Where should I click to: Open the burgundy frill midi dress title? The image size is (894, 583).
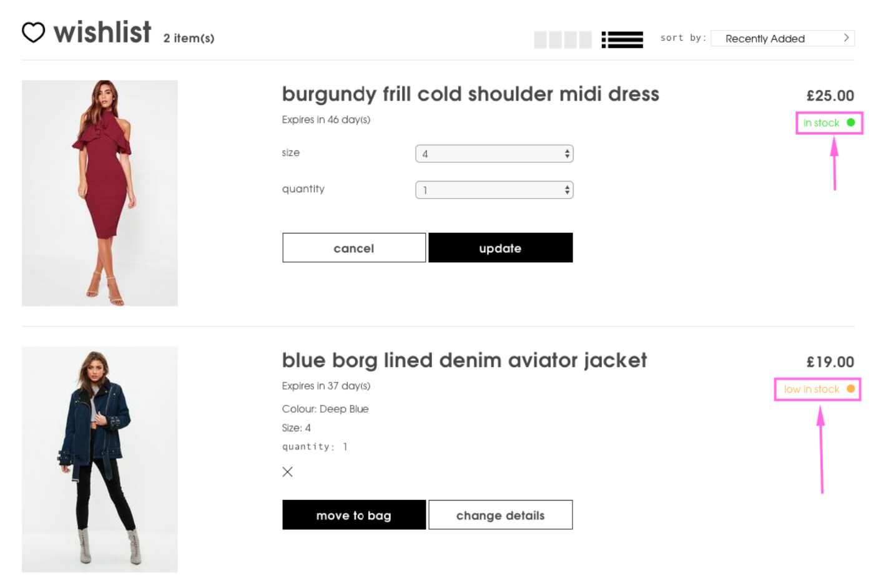(470, 94)
